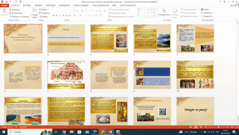
Task: Toggle bulleted list formatting
Action: (x=86, y=11)
